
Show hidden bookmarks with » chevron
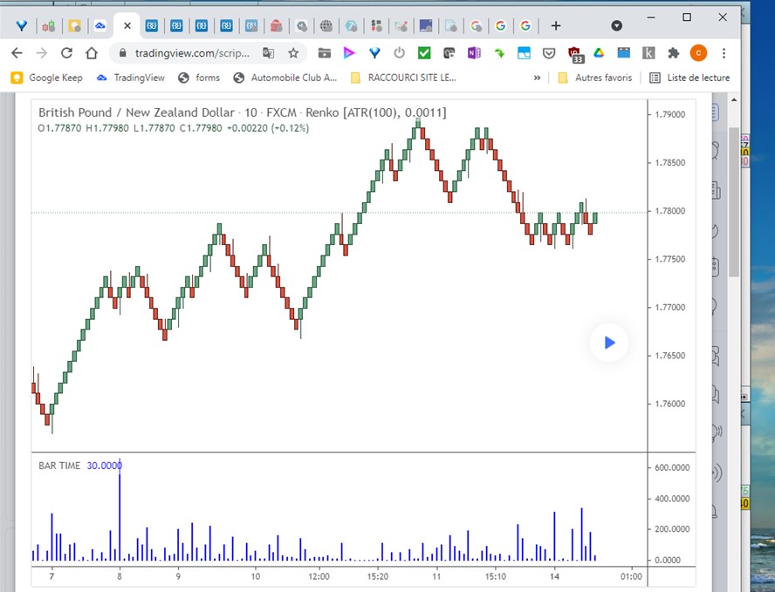click(x=537, y=78)
